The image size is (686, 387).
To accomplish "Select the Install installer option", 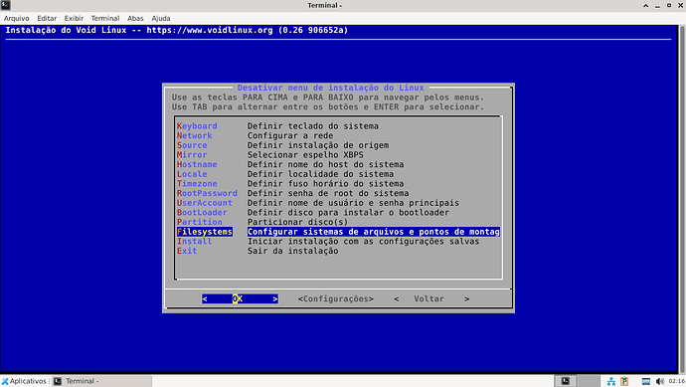I will (194, 242).
